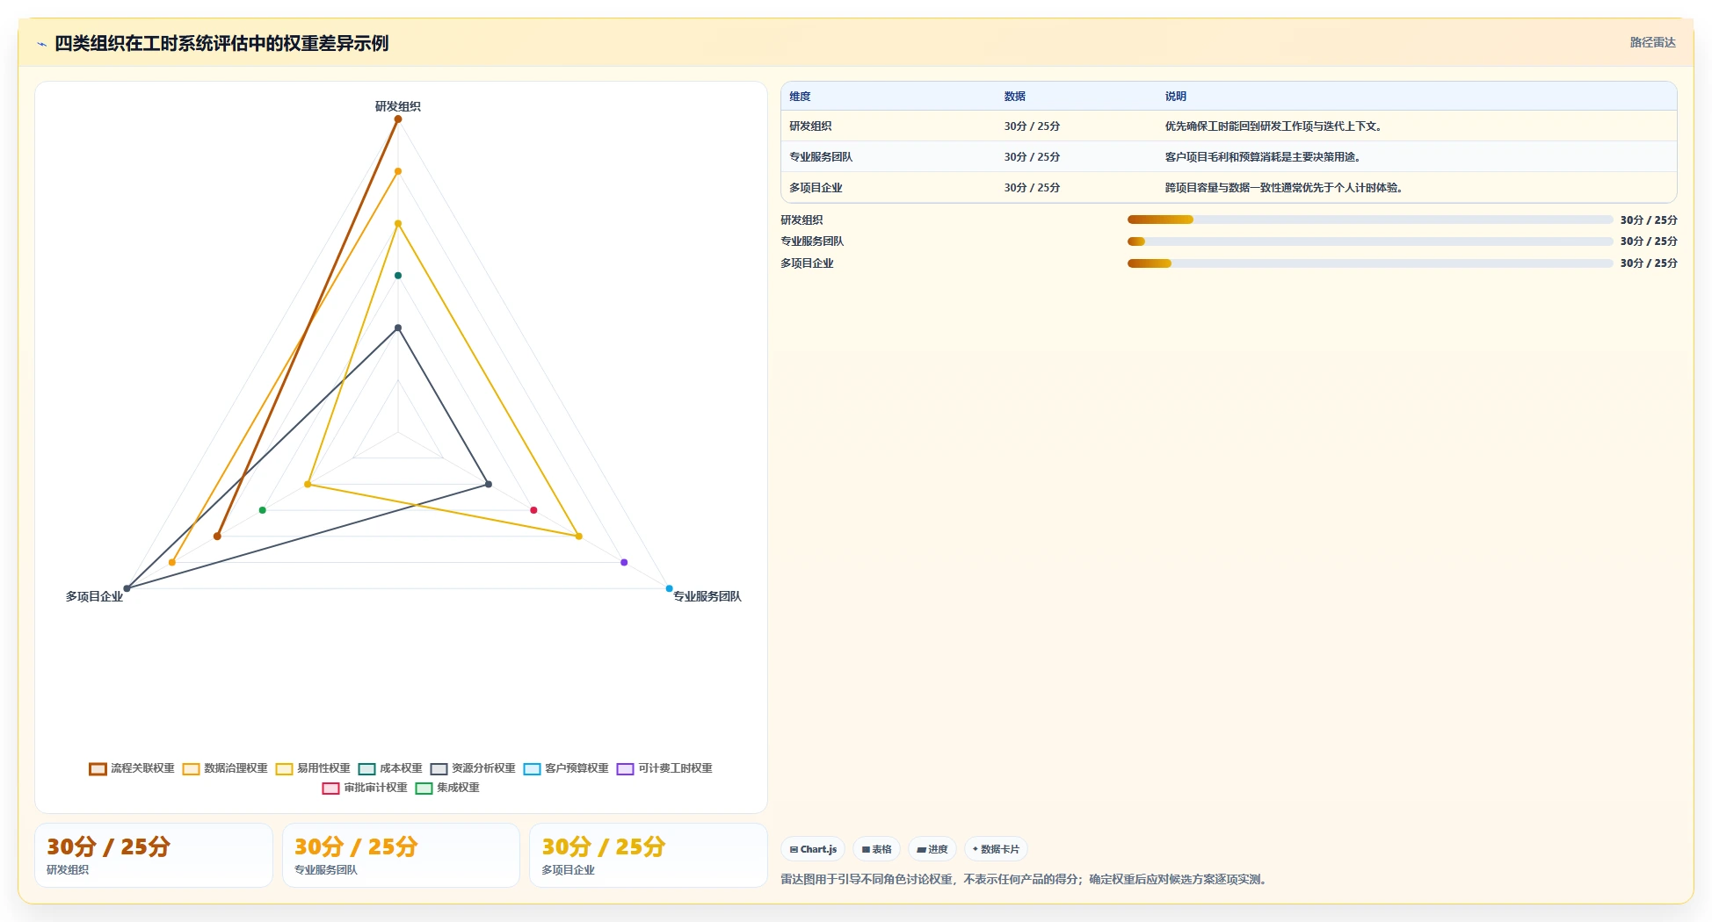Click the 研发组织 radar axis label
This screenshot has height=922, width=1712.
398,106
